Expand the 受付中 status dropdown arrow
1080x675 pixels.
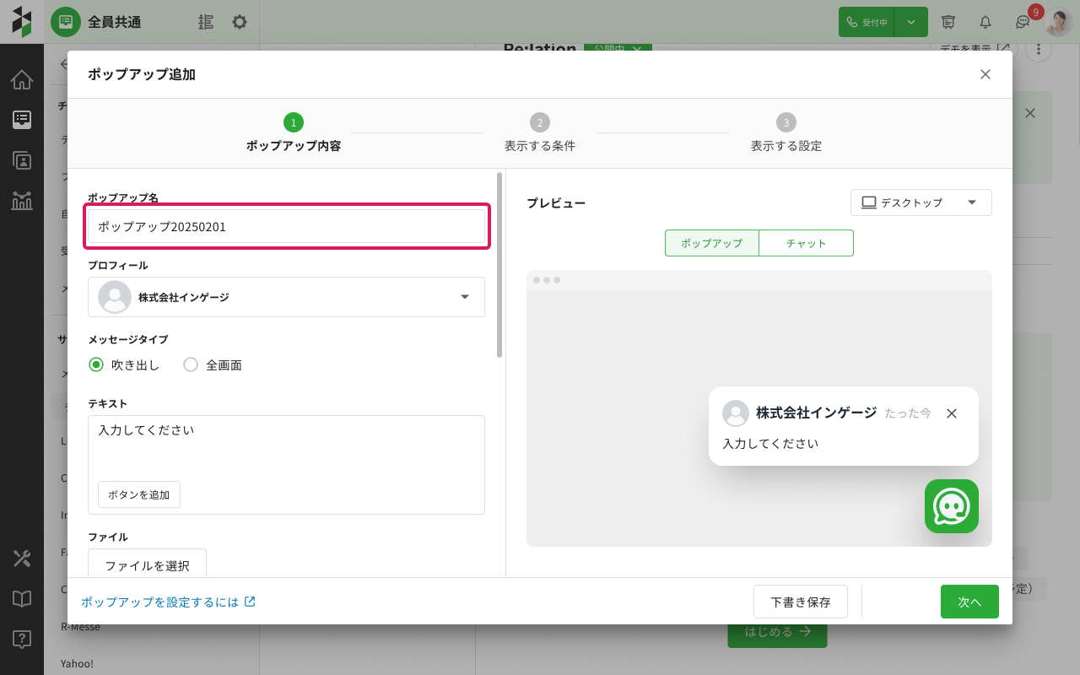click(x=911, y=22)
